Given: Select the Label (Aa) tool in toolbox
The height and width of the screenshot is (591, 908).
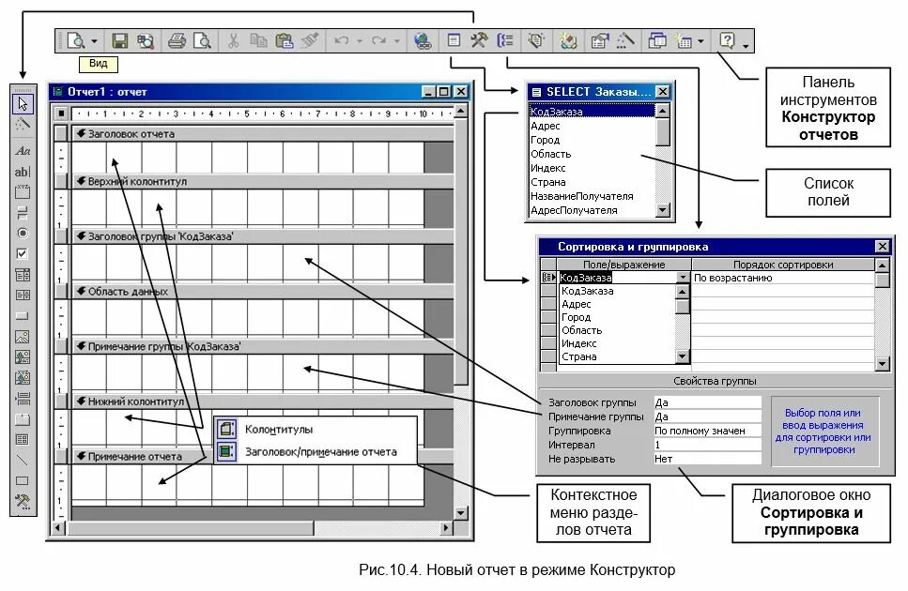Looking at the screenshot, I should [23, 151].
